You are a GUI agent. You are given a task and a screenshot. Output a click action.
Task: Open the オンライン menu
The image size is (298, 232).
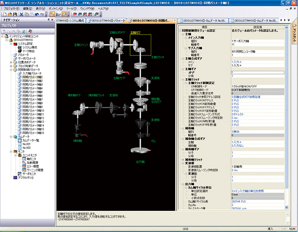[55, 8]
